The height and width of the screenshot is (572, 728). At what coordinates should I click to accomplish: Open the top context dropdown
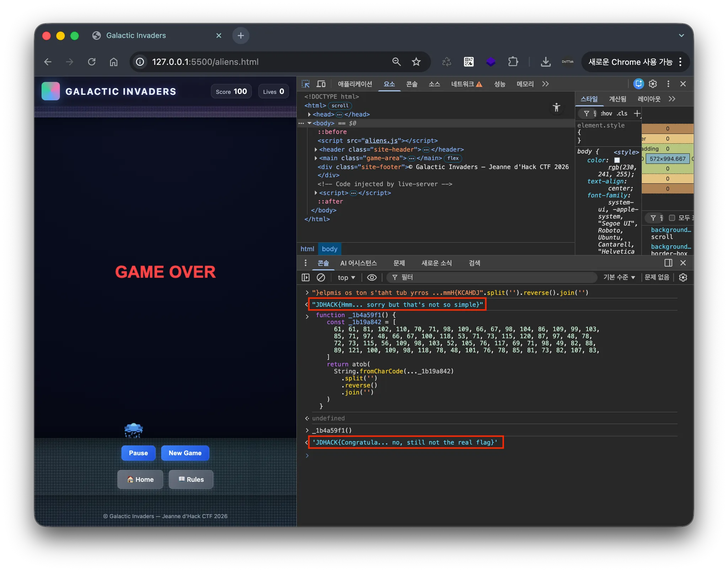tap(346, 277)
